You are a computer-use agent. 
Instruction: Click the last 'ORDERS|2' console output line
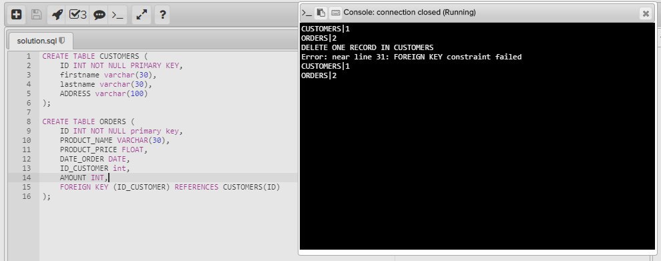(318, 75)
